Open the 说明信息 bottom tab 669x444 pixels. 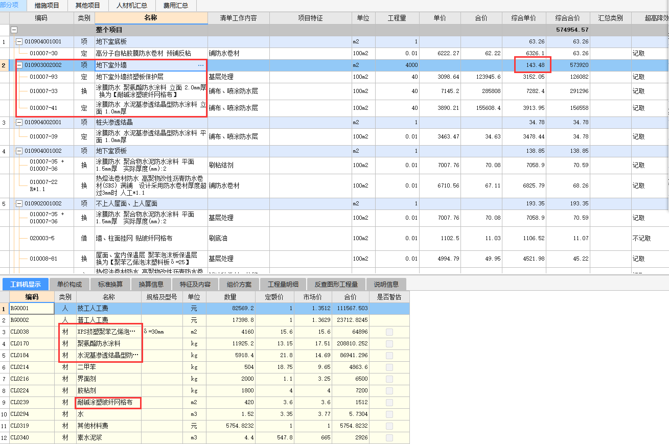386,284
